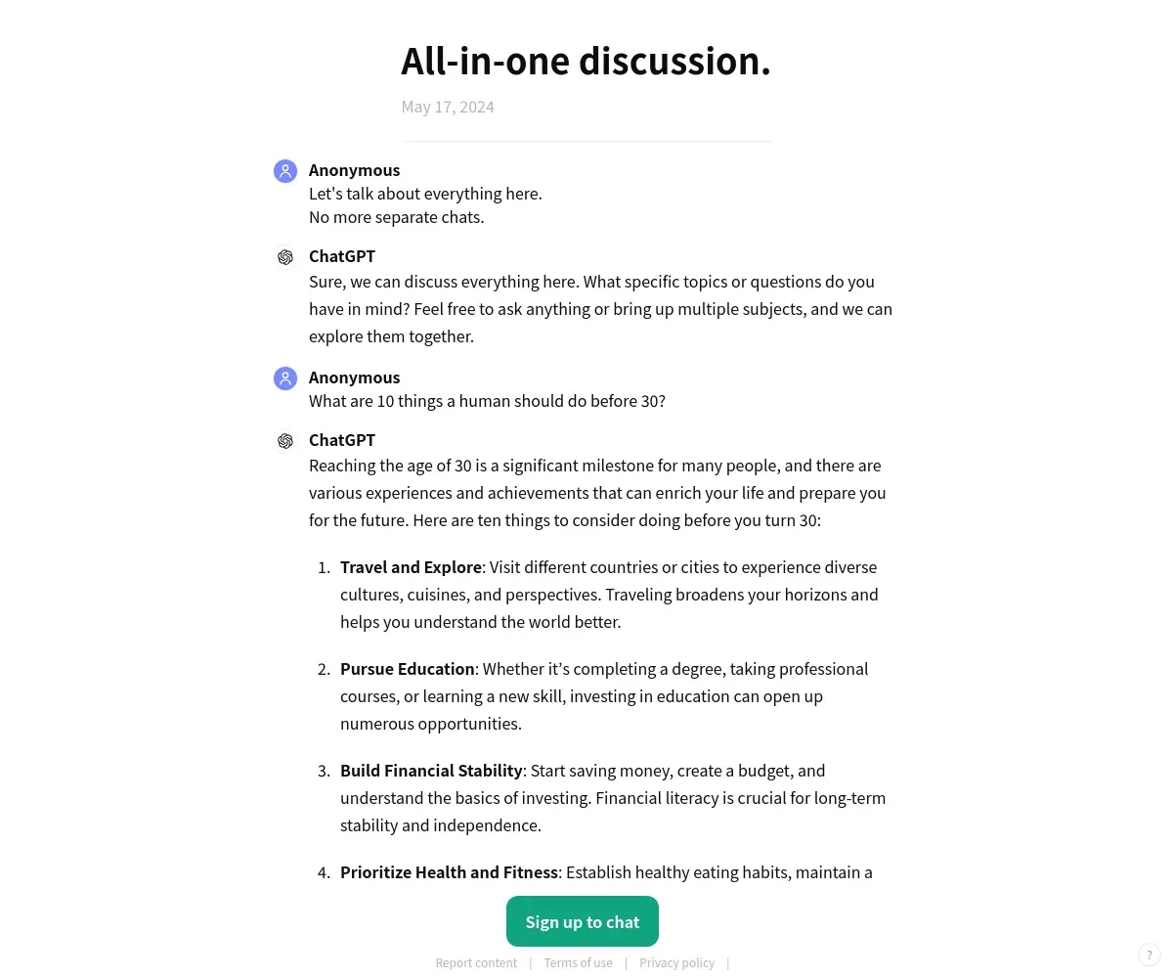Click the Pursue Education list heading

point(408,669)
